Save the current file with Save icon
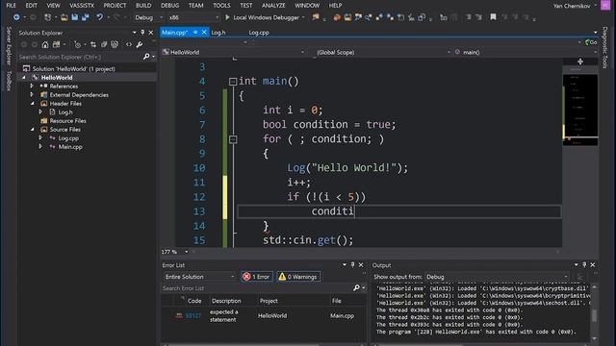This screenshot has height=346, width=616. [x=75, y=17]
